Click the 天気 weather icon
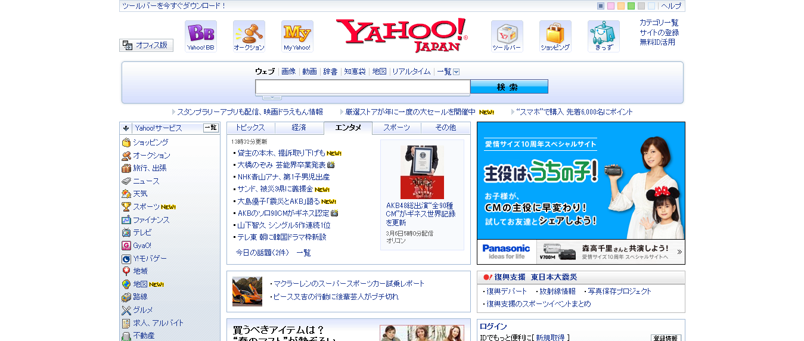804x341 pixels. [126, 194]
